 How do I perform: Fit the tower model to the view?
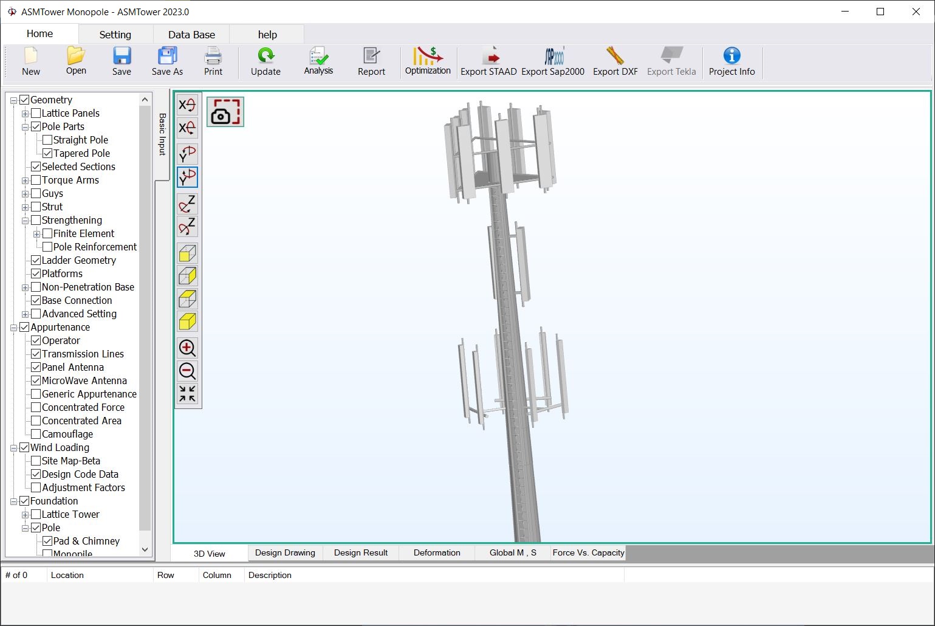pyautogui.click(x=187, y=393)
